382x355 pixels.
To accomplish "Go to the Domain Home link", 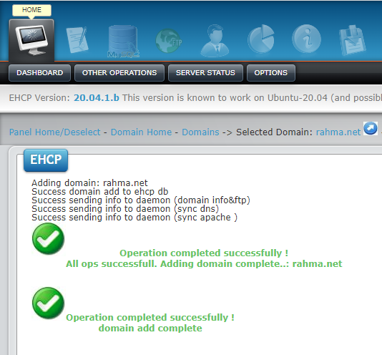I will pos(141,132).
